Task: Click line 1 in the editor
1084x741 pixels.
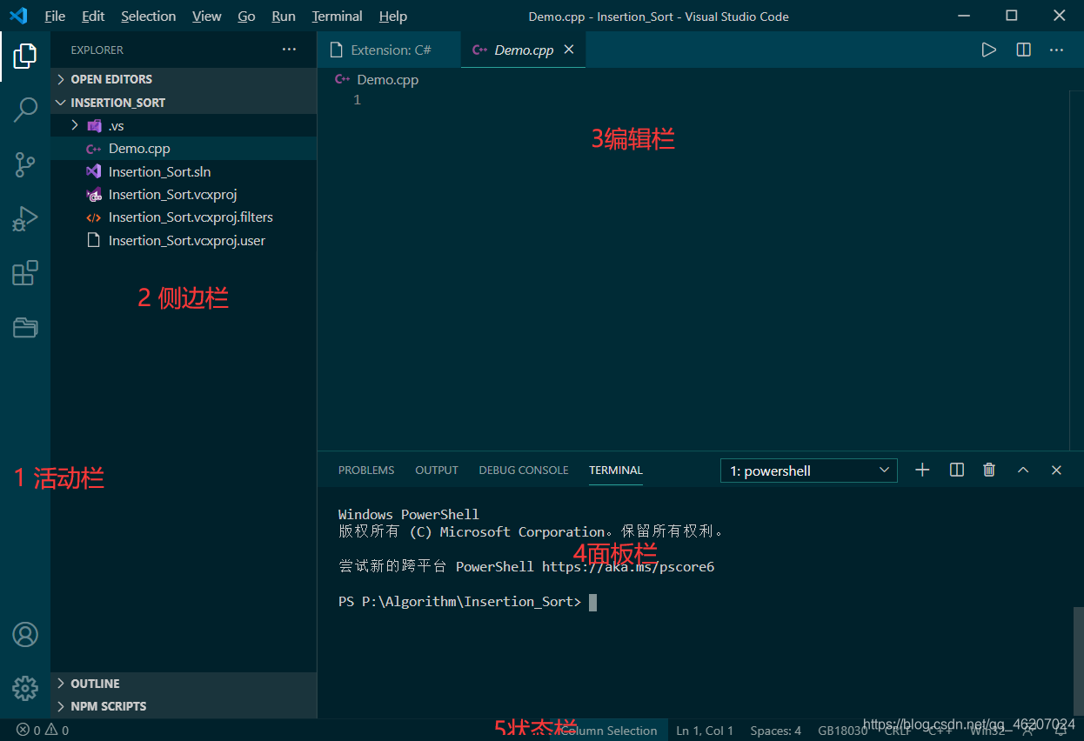Action: [x=696, y=100]
